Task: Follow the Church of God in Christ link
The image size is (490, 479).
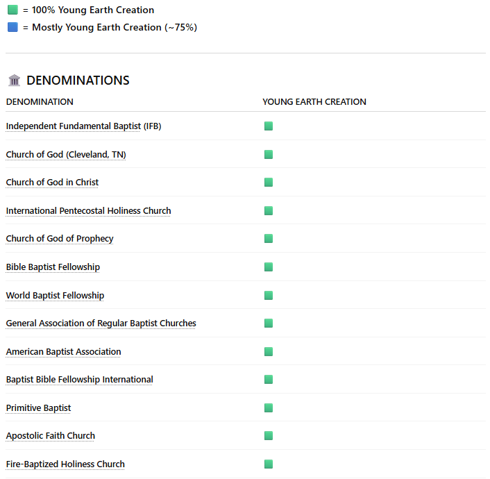Action: tap(52, 183)
